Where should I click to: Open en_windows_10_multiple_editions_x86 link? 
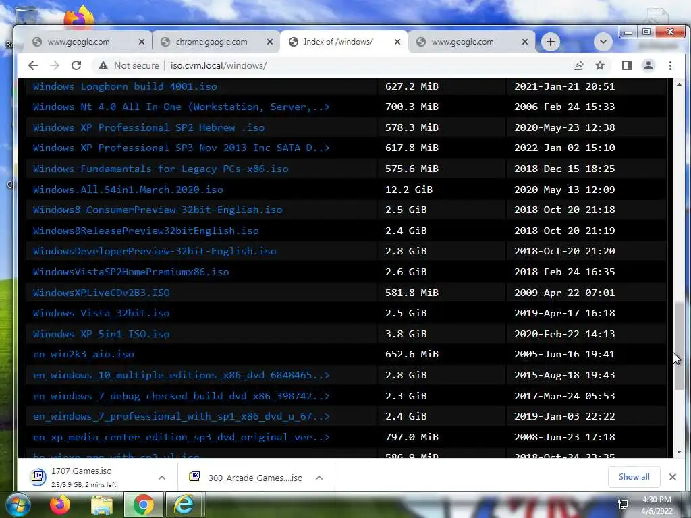pos(181,375)
